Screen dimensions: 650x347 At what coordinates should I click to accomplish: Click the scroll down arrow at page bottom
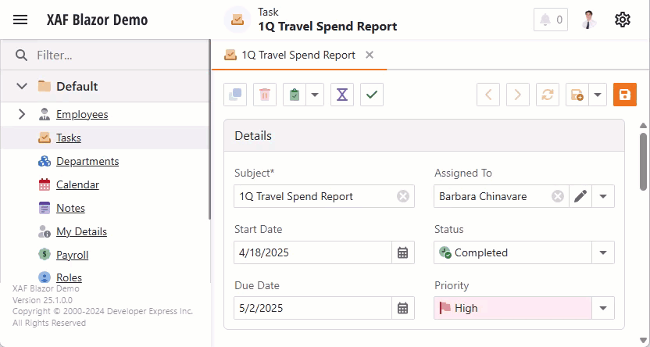[643, 340]
